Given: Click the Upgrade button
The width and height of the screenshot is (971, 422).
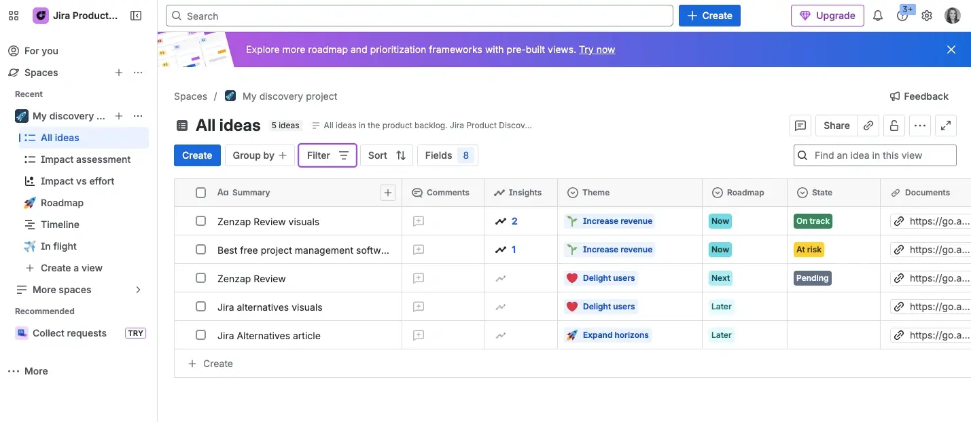Looking at the screenshot, I should [x=828, y=16].
